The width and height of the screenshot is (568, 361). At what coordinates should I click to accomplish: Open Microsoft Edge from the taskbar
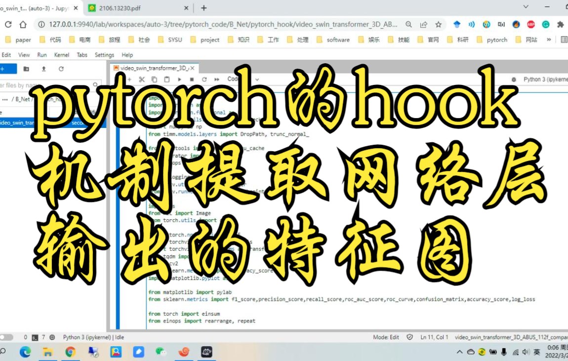[x=25, y=352]
